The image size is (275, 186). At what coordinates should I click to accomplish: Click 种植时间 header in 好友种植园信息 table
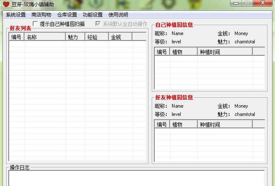pyautogui.click(x=225, y=124)
